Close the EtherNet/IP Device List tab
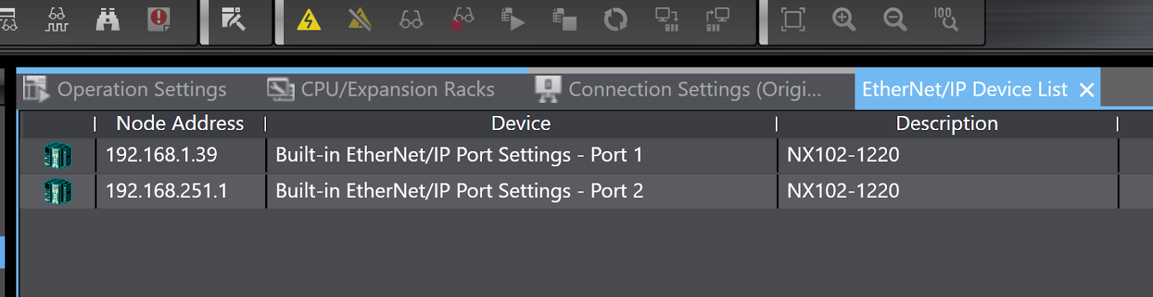1153x297 pixels. [1087, 90]
